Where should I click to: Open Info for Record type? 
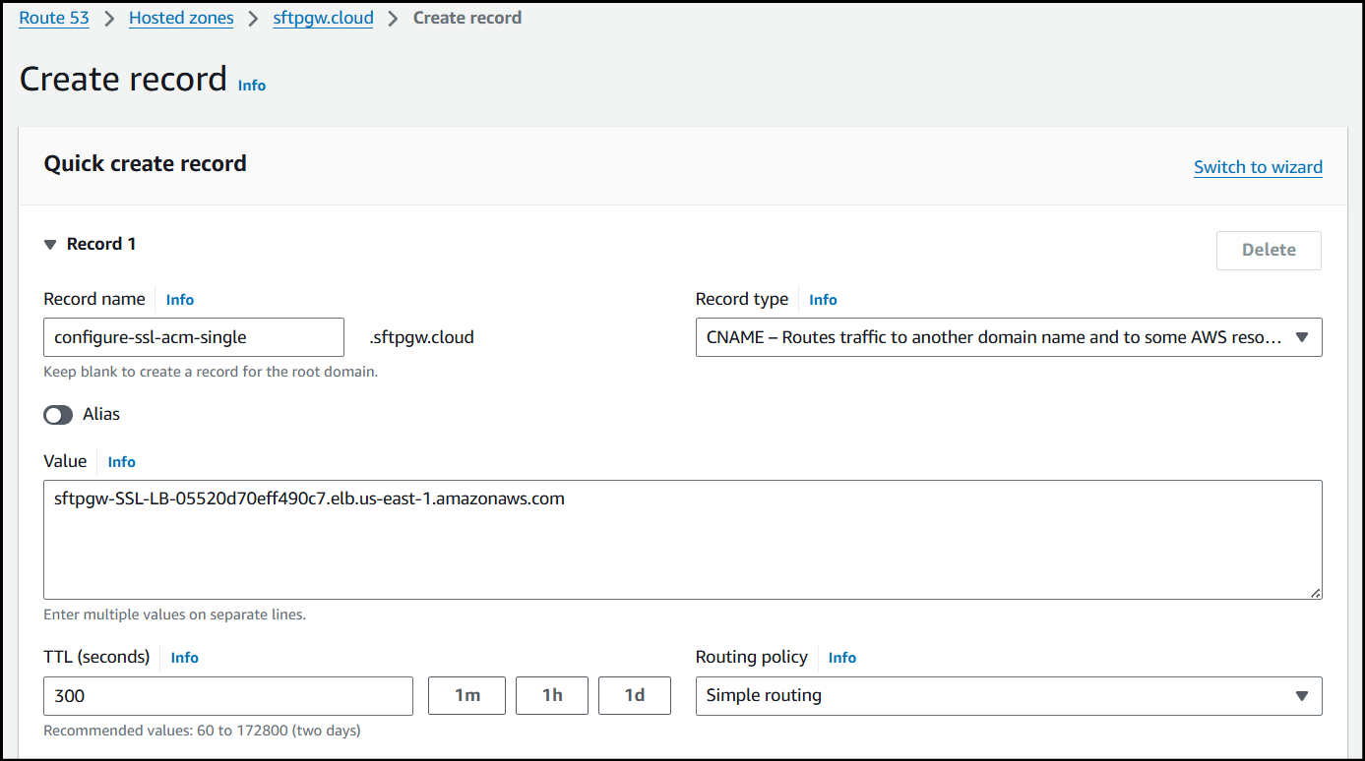point(823,300)
